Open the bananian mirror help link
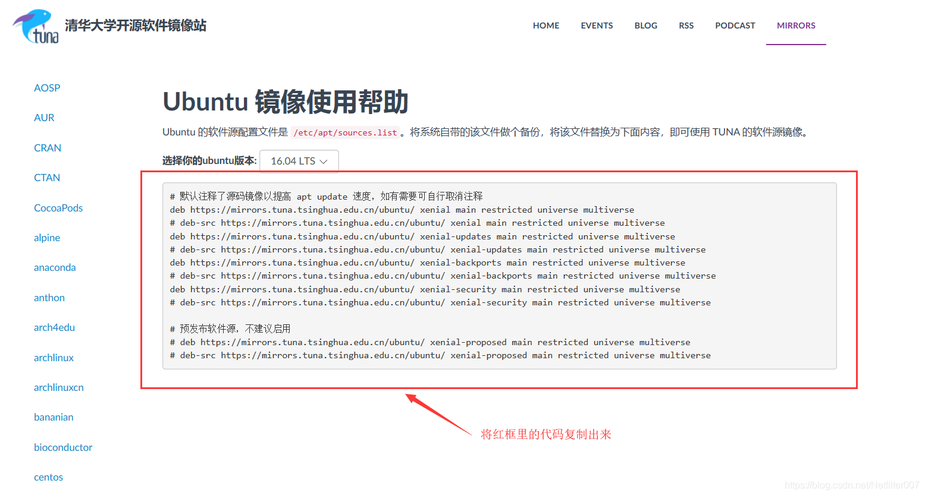Image resolution: width=925 pixels, height=496 pixels. pos(54,417)
